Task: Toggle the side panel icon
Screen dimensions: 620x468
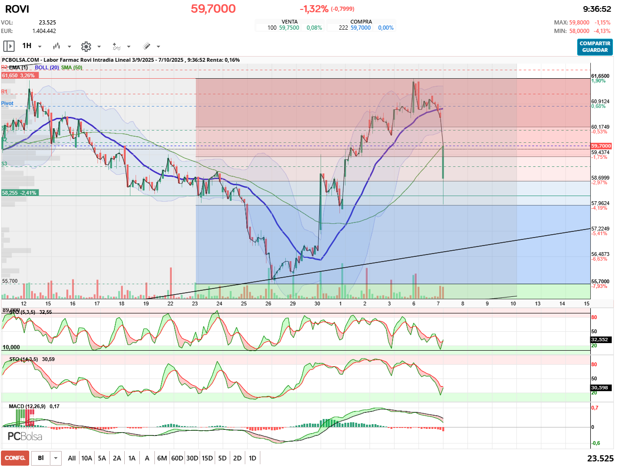Action: tap(8, 46)
